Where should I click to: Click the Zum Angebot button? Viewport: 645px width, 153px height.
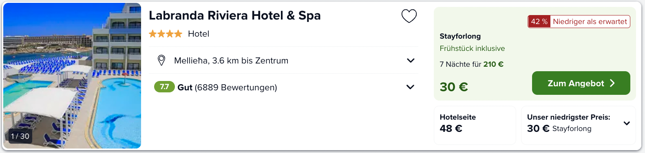coord(581,83)
